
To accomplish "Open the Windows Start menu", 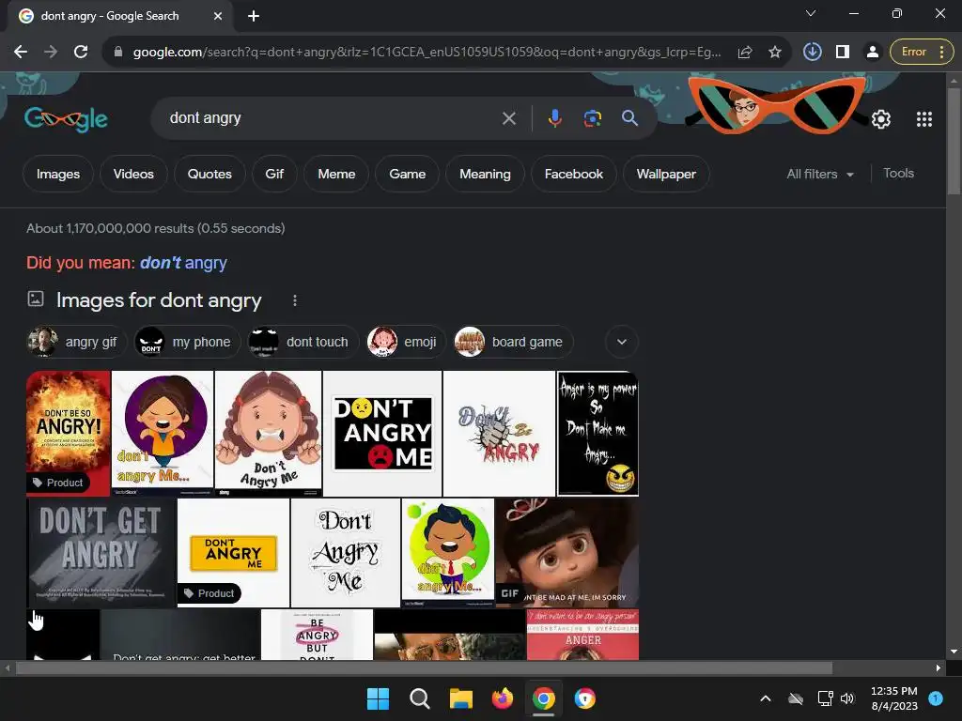I will pos(378,698).
